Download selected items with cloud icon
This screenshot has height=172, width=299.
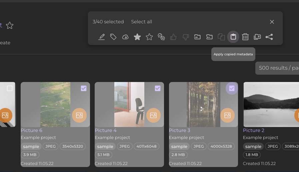click(125, 37)
